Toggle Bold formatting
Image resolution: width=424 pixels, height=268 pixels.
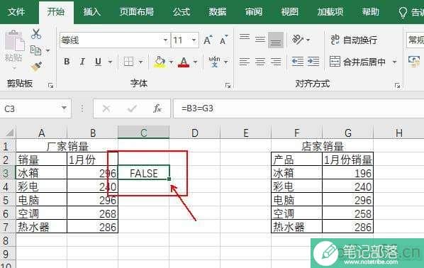[x=67, y=62]
